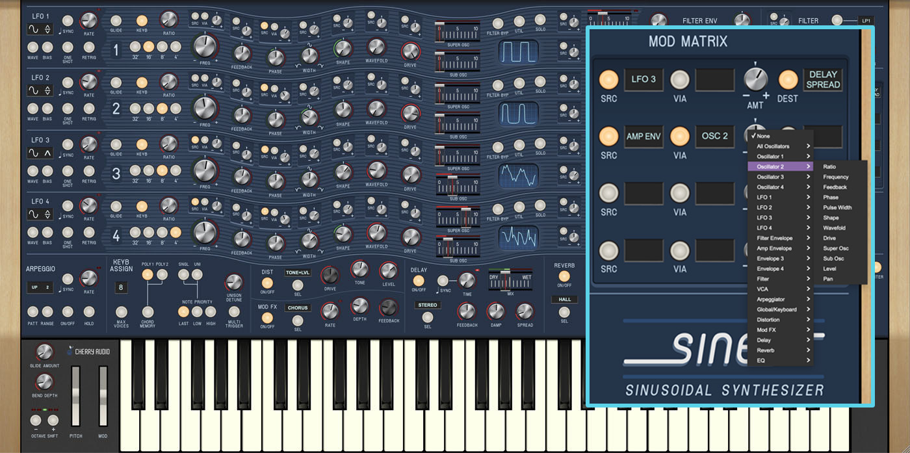The image size is (910, 453).
Task: Open Mod Matrix DELAY SPREAD destination display
Action: [x=823, y=79]
